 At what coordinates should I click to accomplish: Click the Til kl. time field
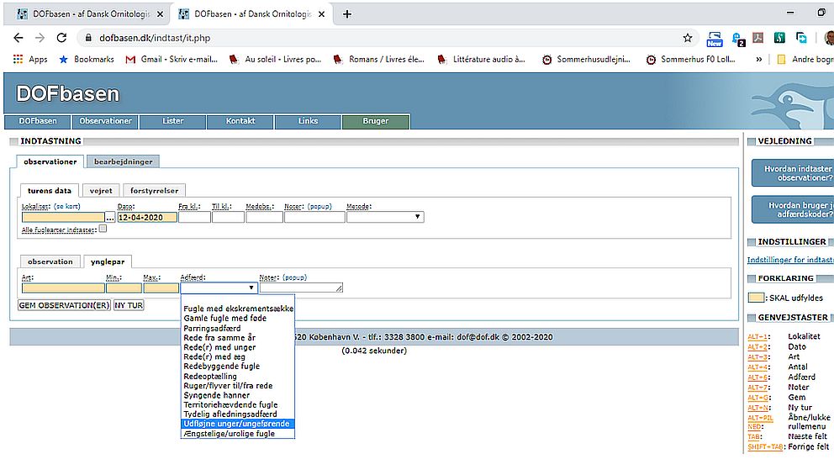228,217
